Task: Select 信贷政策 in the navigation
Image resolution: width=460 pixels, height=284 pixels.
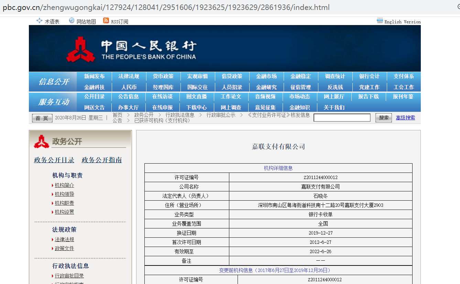Action: click(x=232, y=76)
